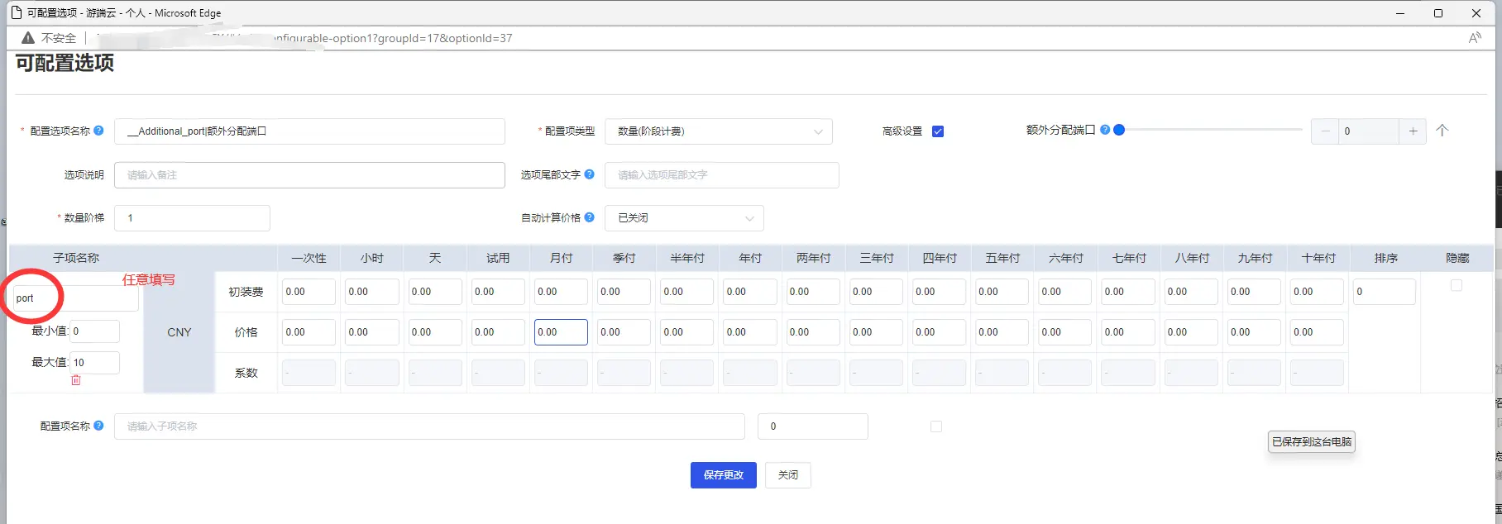Screen dimensions: 1502x524
Task: Click the read aloud icon in address bar
Action: pyautogui.click(x=1474, y=38)
